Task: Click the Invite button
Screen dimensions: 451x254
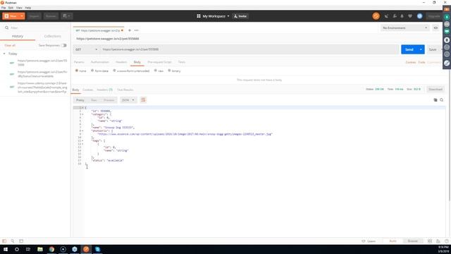Action: tap(240, 16)
